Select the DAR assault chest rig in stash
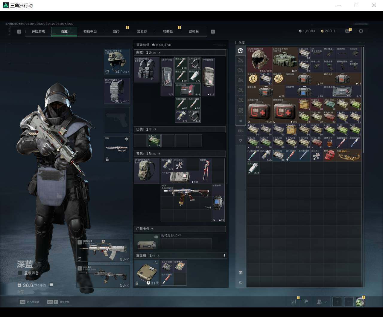Image resolution: width=383 pixels, height=317 pixels. (285, 59)
